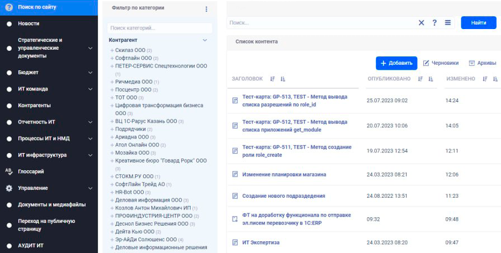Open АУДИТ ИТ in the sidebar
Screen dimensions: 501x253
tap(31, 246)
